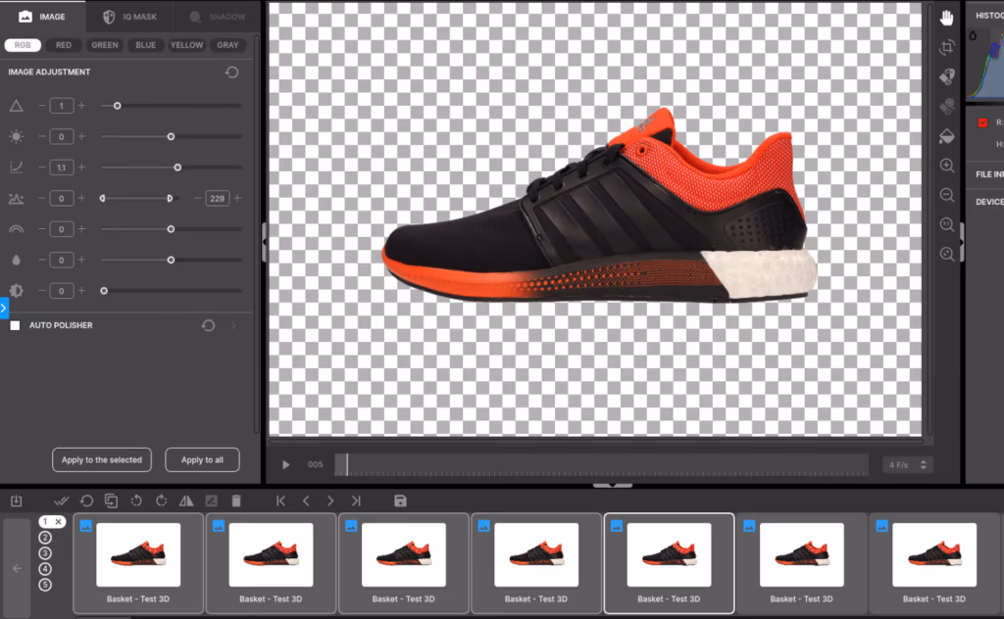
Task: Save with the floppy disk icon
Action: 400,500
